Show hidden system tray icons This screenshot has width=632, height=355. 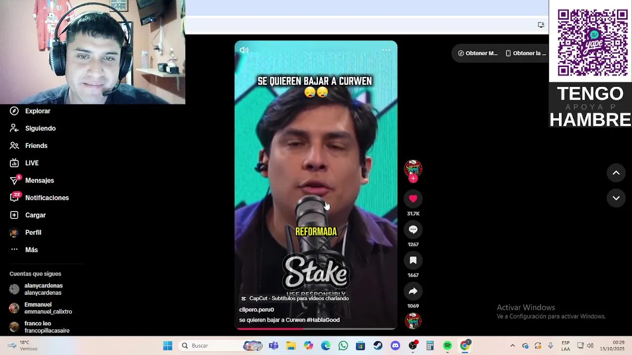(x=513, y=346)
